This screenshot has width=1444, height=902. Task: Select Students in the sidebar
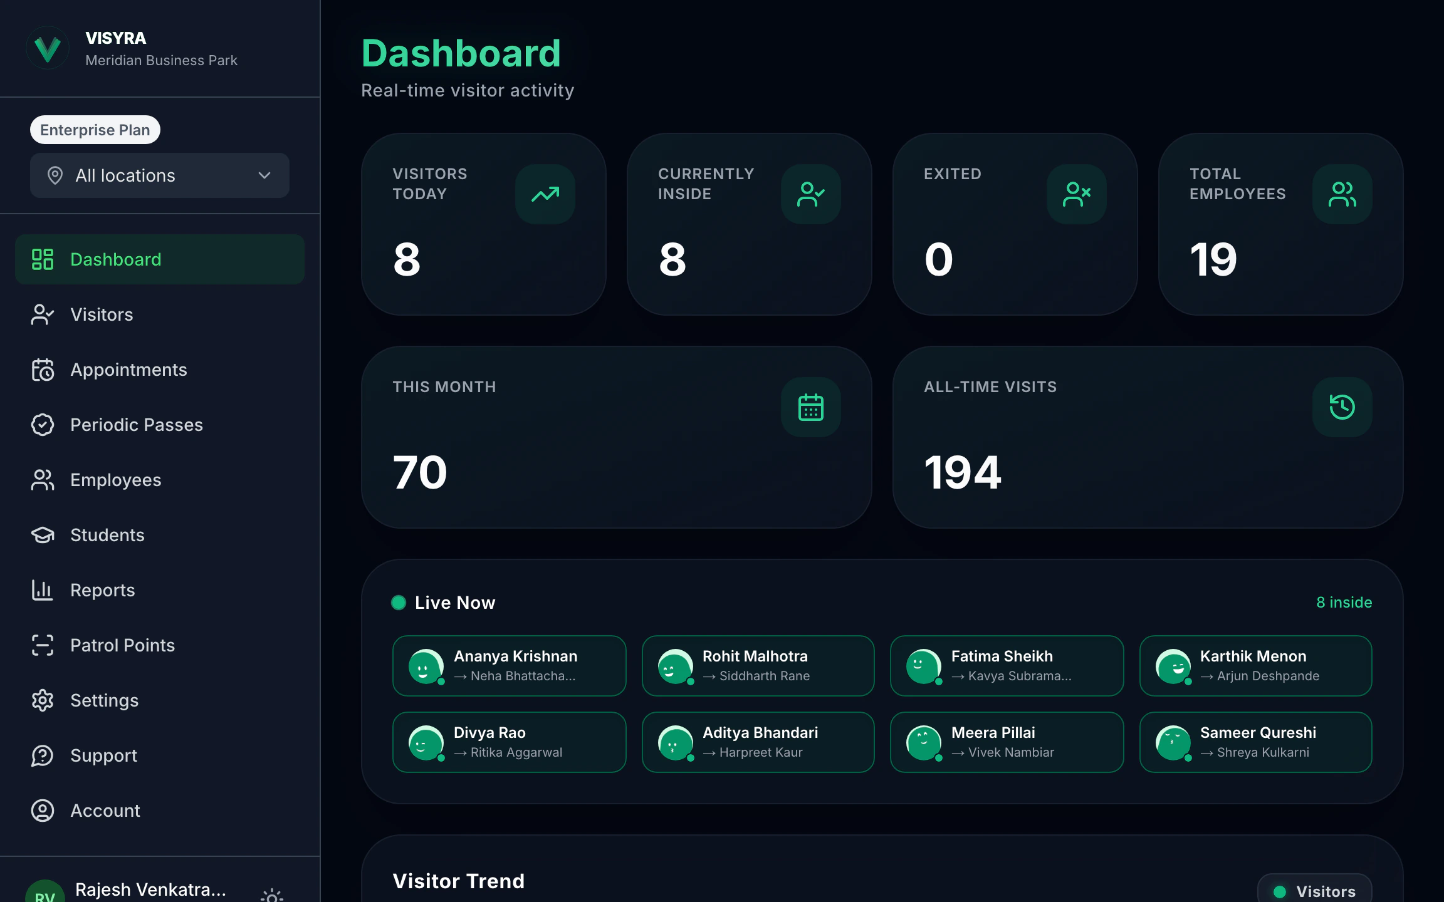(x=160, y=535)
